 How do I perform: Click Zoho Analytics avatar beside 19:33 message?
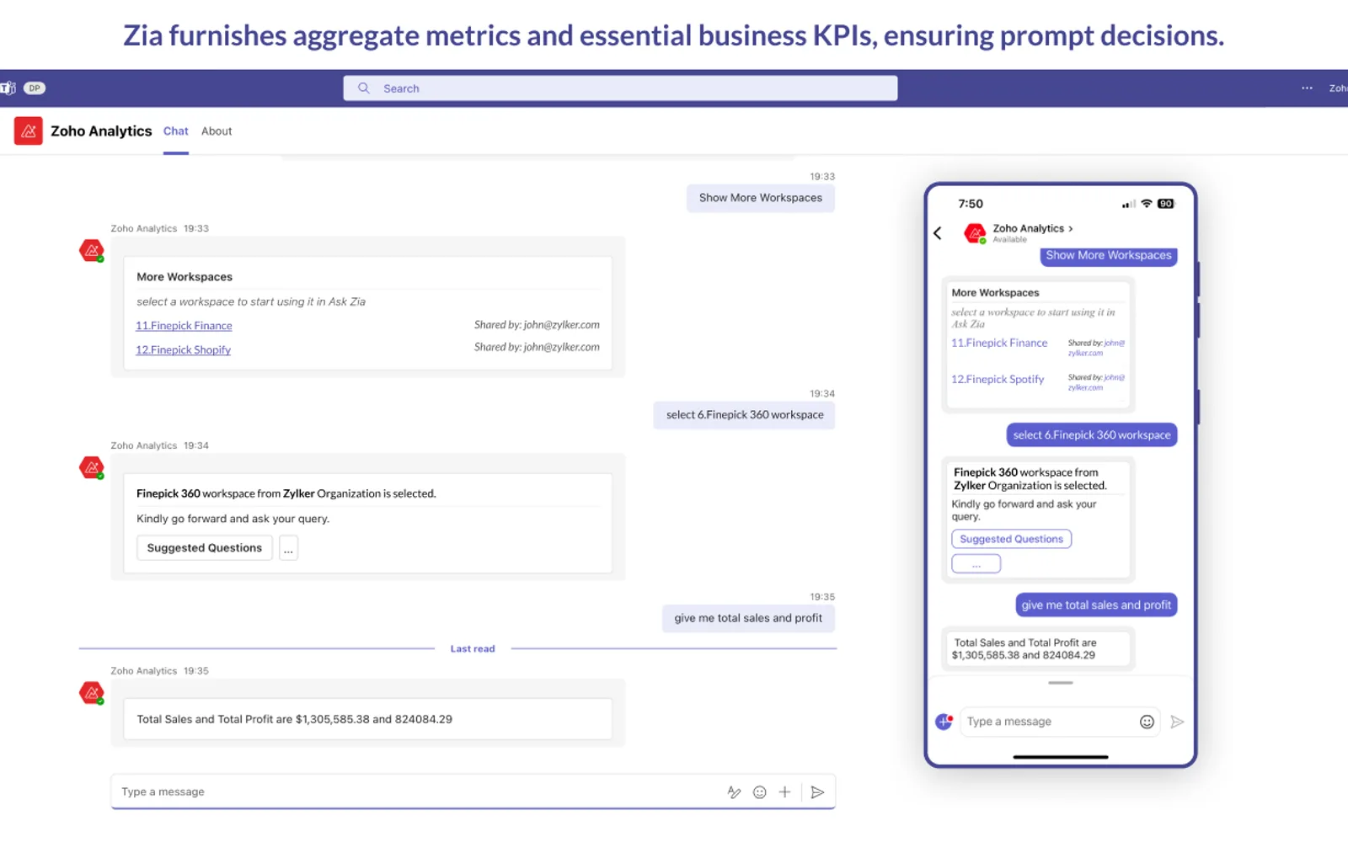click(92, 251)
